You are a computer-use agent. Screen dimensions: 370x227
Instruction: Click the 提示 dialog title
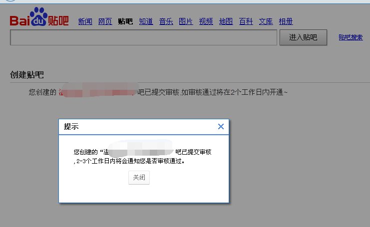click(71, 127)
